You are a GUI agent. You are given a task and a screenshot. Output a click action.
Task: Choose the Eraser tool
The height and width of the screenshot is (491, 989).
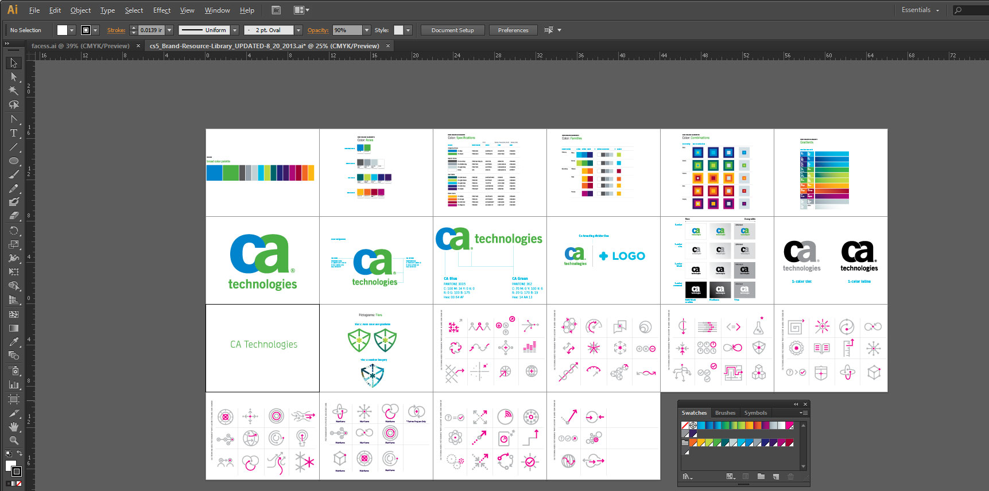(14, 216)
